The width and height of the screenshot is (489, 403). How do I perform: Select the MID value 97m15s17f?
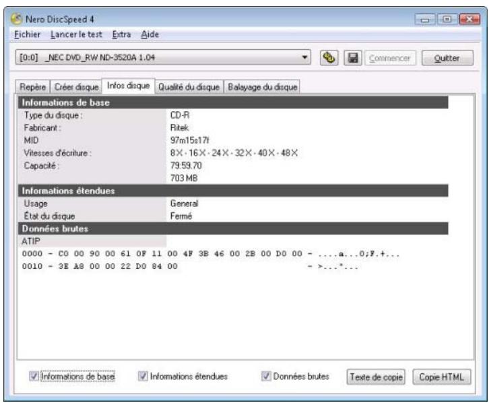189,140
